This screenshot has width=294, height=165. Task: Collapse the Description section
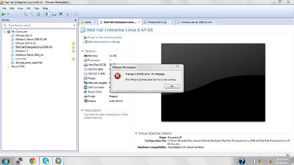82,111
